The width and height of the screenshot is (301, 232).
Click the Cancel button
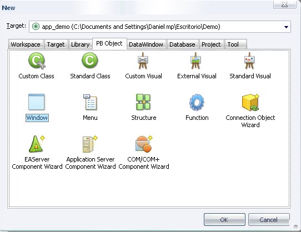point(269,220)
